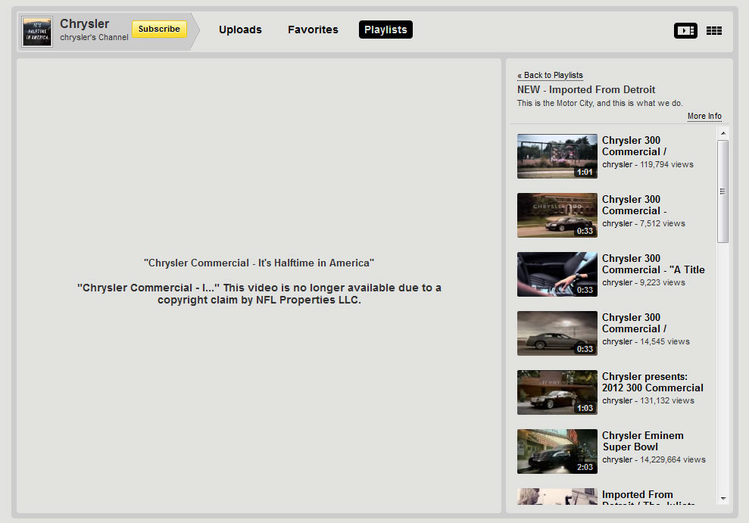
Task: Open More Info for the playlist
Action: (704, 116)
